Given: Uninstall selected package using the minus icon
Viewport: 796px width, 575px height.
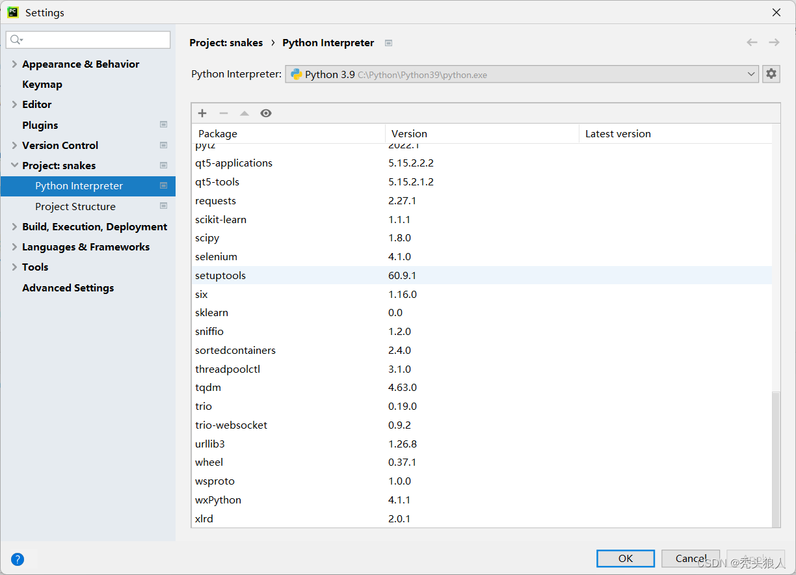Looking at the screenshot, I should (x=223, y=113).
